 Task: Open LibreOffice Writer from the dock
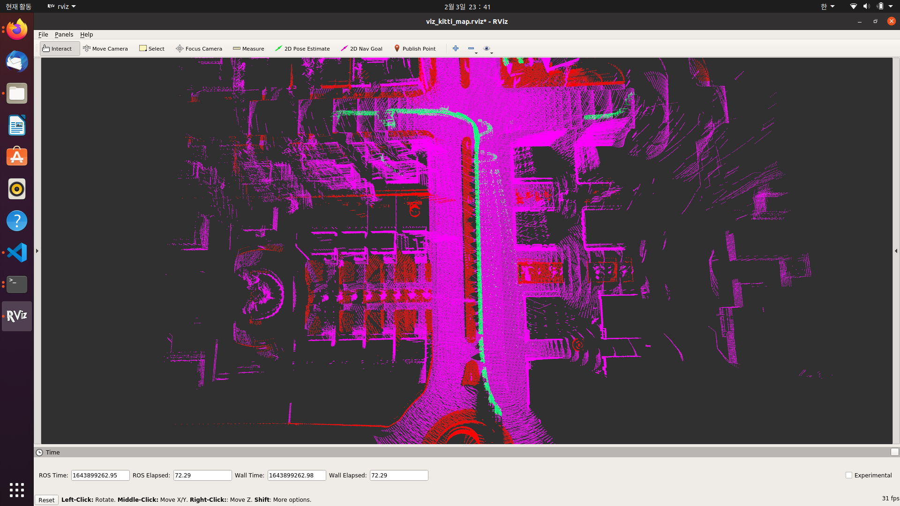[x=17, y=125]
